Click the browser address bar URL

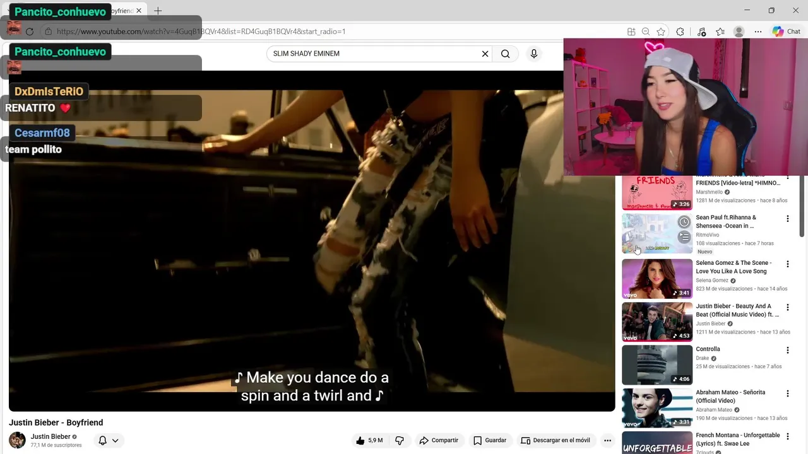tap(201, 32)
